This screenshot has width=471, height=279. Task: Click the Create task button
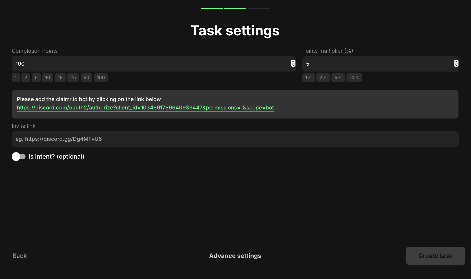pos(435,256)
